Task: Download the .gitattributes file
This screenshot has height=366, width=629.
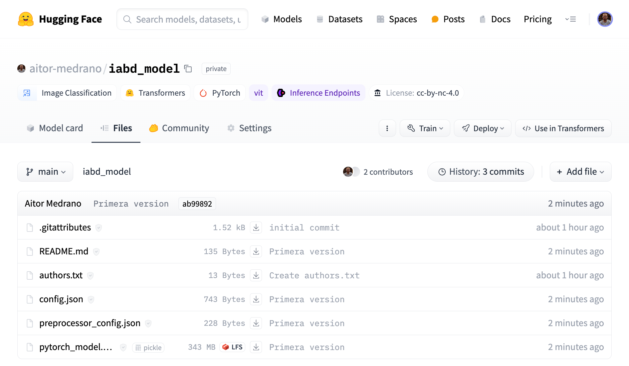Action: [x=256, y=228]
